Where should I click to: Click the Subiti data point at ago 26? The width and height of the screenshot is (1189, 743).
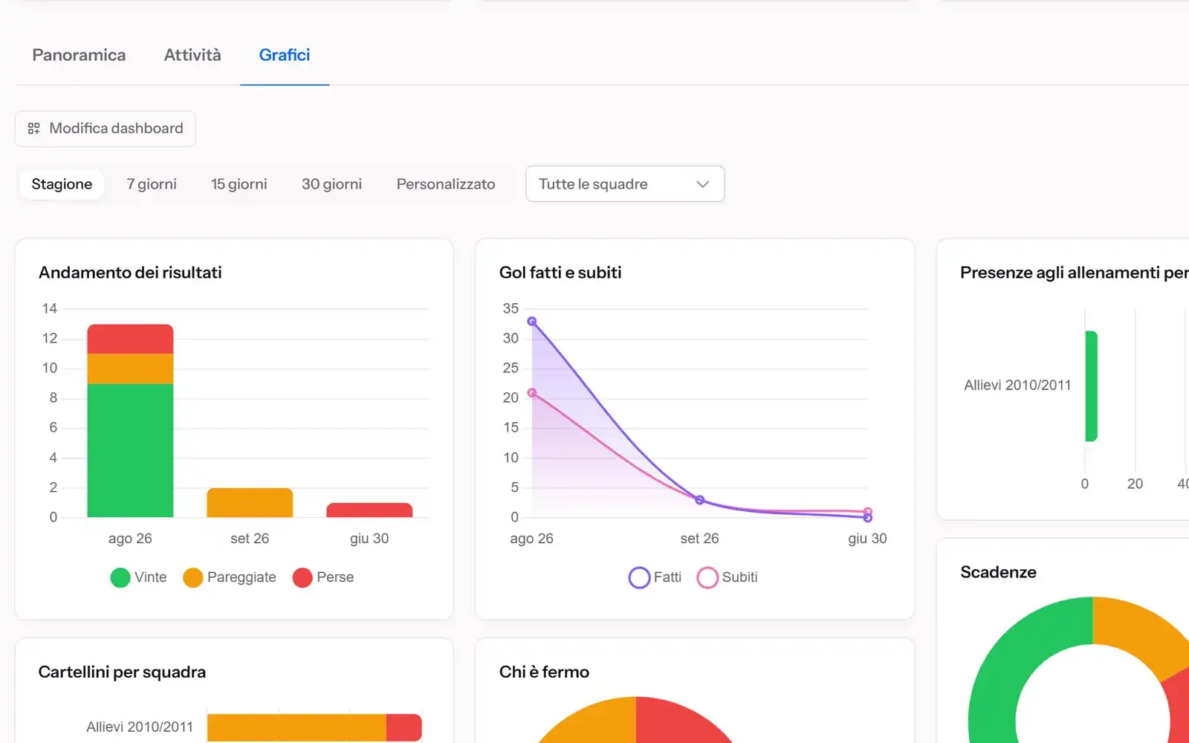(532, 393)
